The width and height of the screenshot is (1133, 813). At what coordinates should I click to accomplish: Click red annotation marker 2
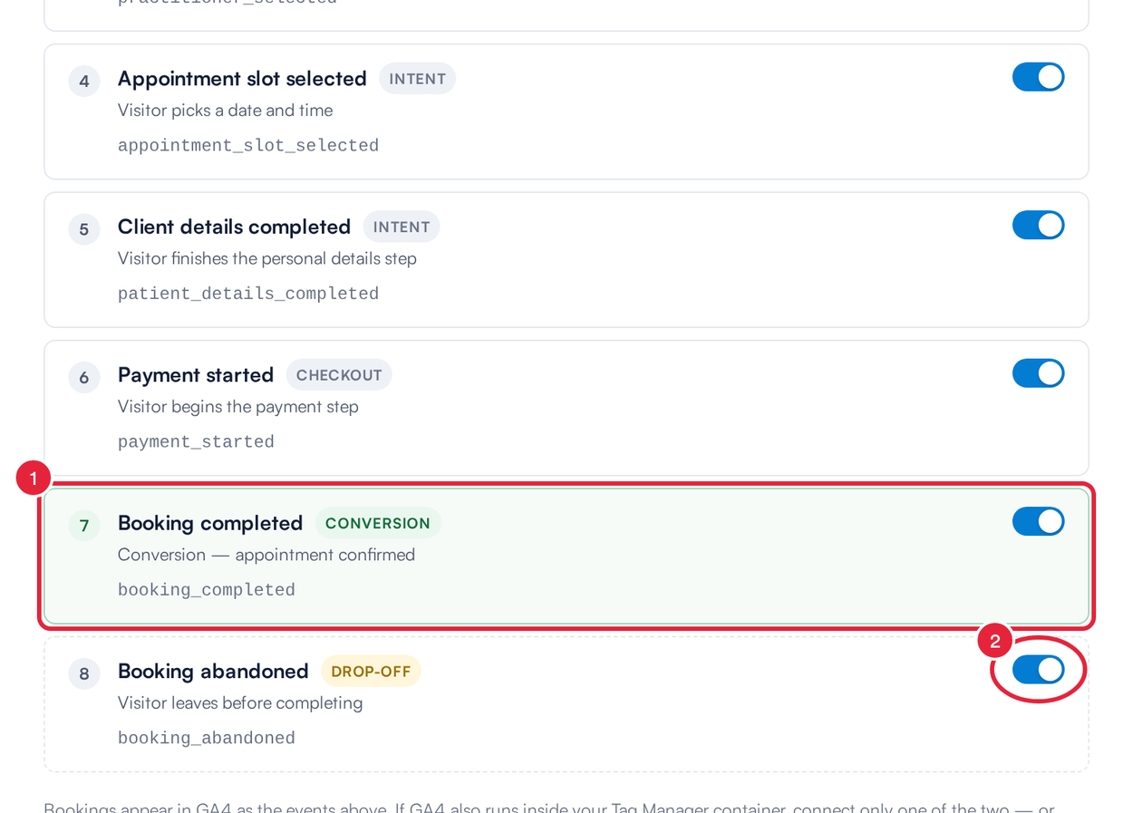coord(994,641)
